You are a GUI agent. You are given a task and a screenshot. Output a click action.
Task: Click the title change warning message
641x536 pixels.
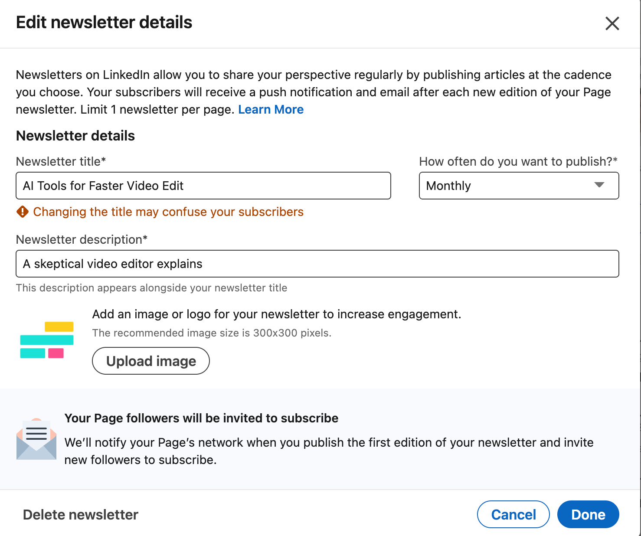point(168,212)
